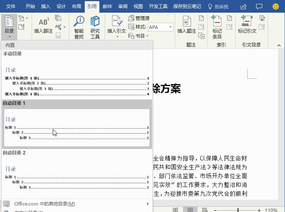Image resolution: width=285 pixels, height=212 pixels.
Task: Click the next footnote AB arrow icon
Action: 58,27
